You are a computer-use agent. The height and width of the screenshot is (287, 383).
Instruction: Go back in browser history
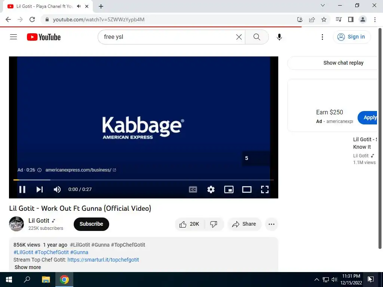pyautogui.click(x=8, y=19)
